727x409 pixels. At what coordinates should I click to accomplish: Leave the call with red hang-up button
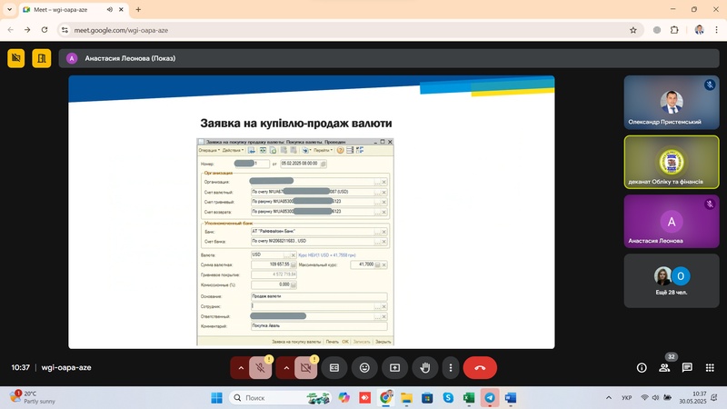click(x=480, y=368)
